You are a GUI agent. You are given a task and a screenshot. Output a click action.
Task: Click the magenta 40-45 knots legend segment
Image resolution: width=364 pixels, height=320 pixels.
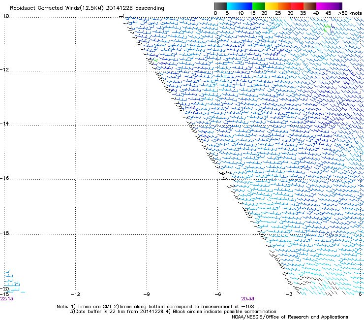click(323, 6)
